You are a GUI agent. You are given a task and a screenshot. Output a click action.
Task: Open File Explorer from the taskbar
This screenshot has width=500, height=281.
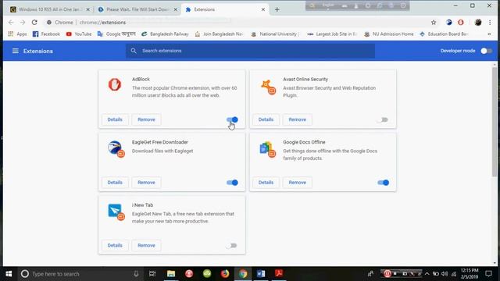pos(171,274)
